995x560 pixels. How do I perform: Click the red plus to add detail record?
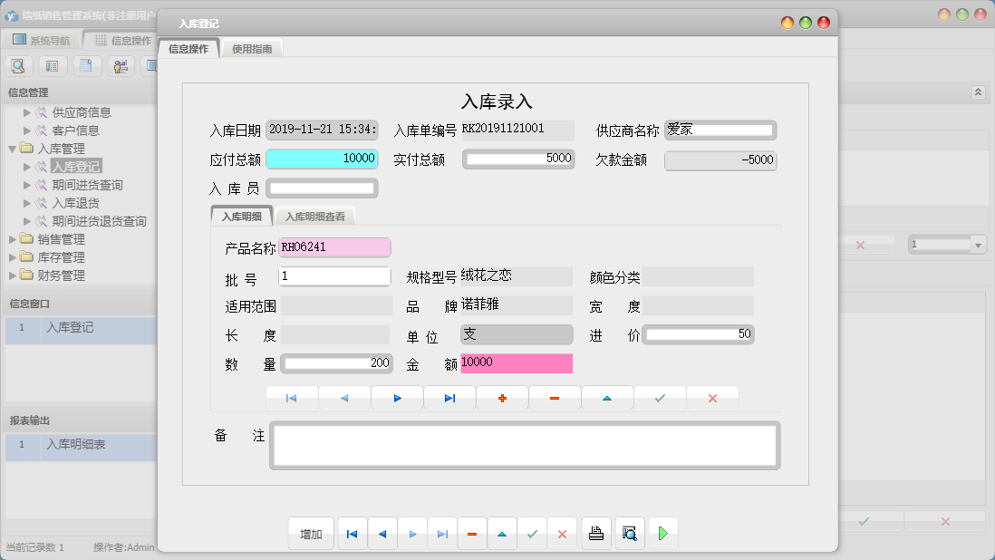point(502,397)
